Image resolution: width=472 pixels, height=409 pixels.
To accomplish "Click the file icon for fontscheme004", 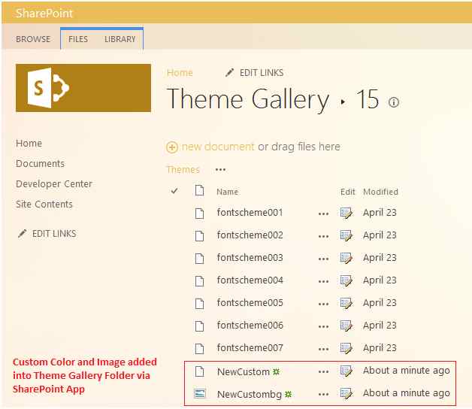I will pyautogui.click(x=199, y=281).
